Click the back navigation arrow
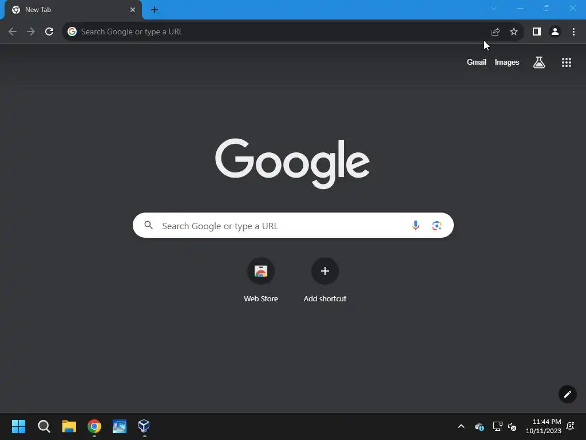The image size is (586, 440). click(x=13, y=32)
